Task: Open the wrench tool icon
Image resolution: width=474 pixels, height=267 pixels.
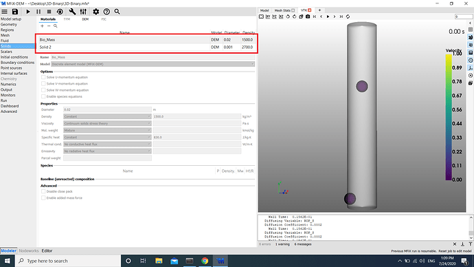Action: pos(72,12)
